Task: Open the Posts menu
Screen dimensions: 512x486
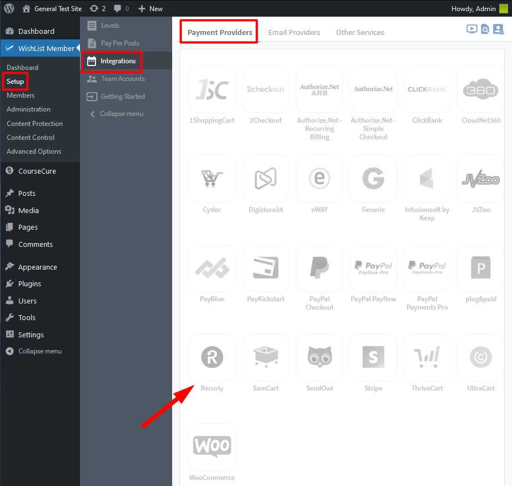Action: (x=40, y=193)
